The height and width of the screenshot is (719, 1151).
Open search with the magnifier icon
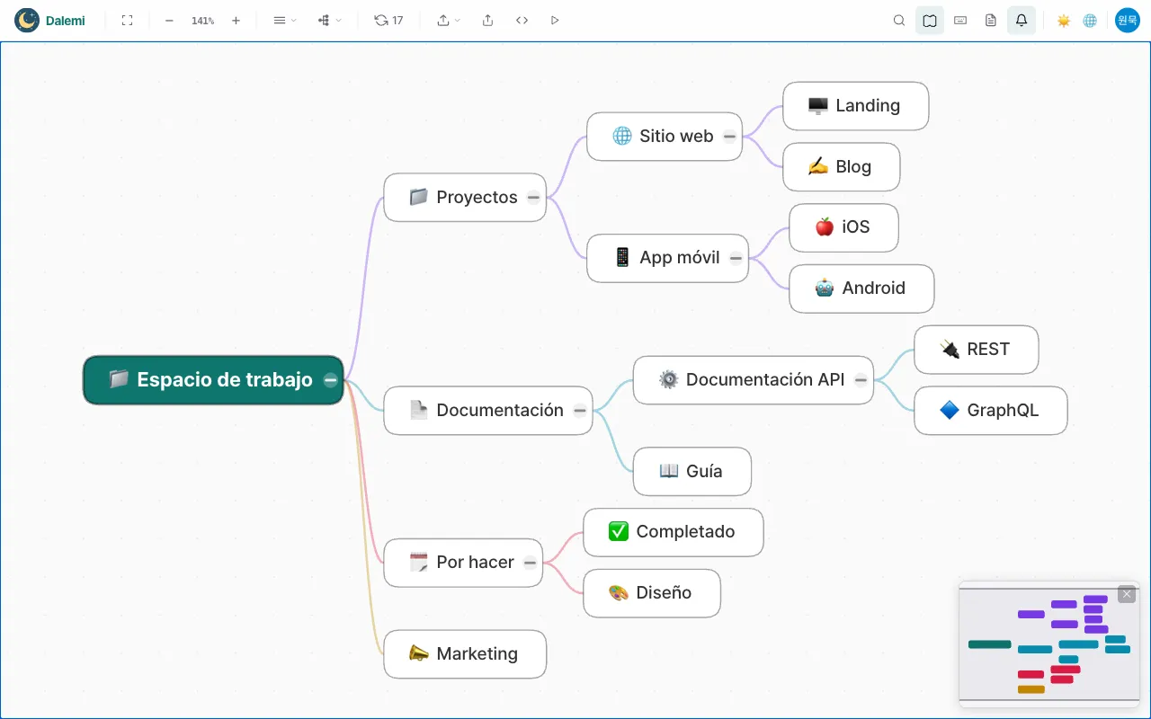tap(899, 20)
